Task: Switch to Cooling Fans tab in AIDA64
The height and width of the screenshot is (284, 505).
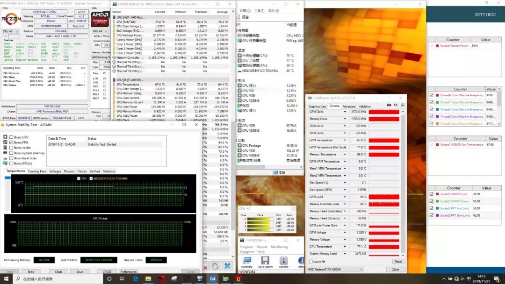Action: click(37, 171)
